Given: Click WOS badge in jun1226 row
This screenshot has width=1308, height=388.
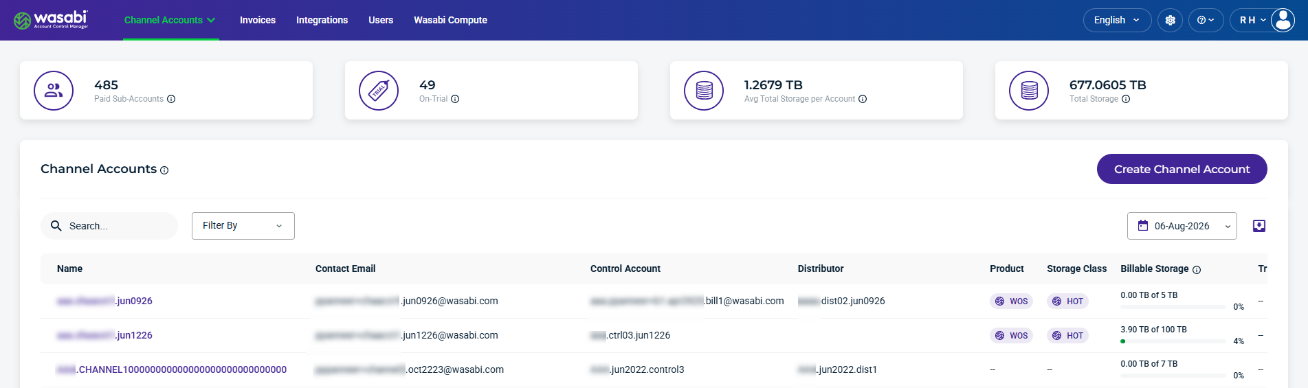Looking at the screenshot, I should tap(1011, 335).
